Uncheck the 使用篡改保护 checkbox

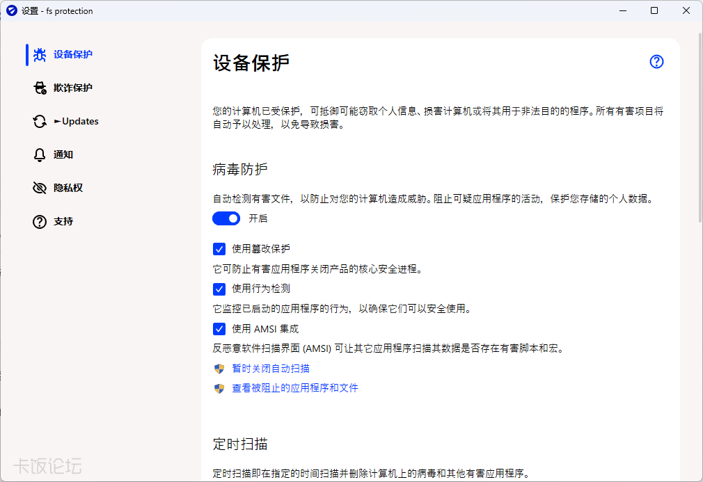pos(219,249)
